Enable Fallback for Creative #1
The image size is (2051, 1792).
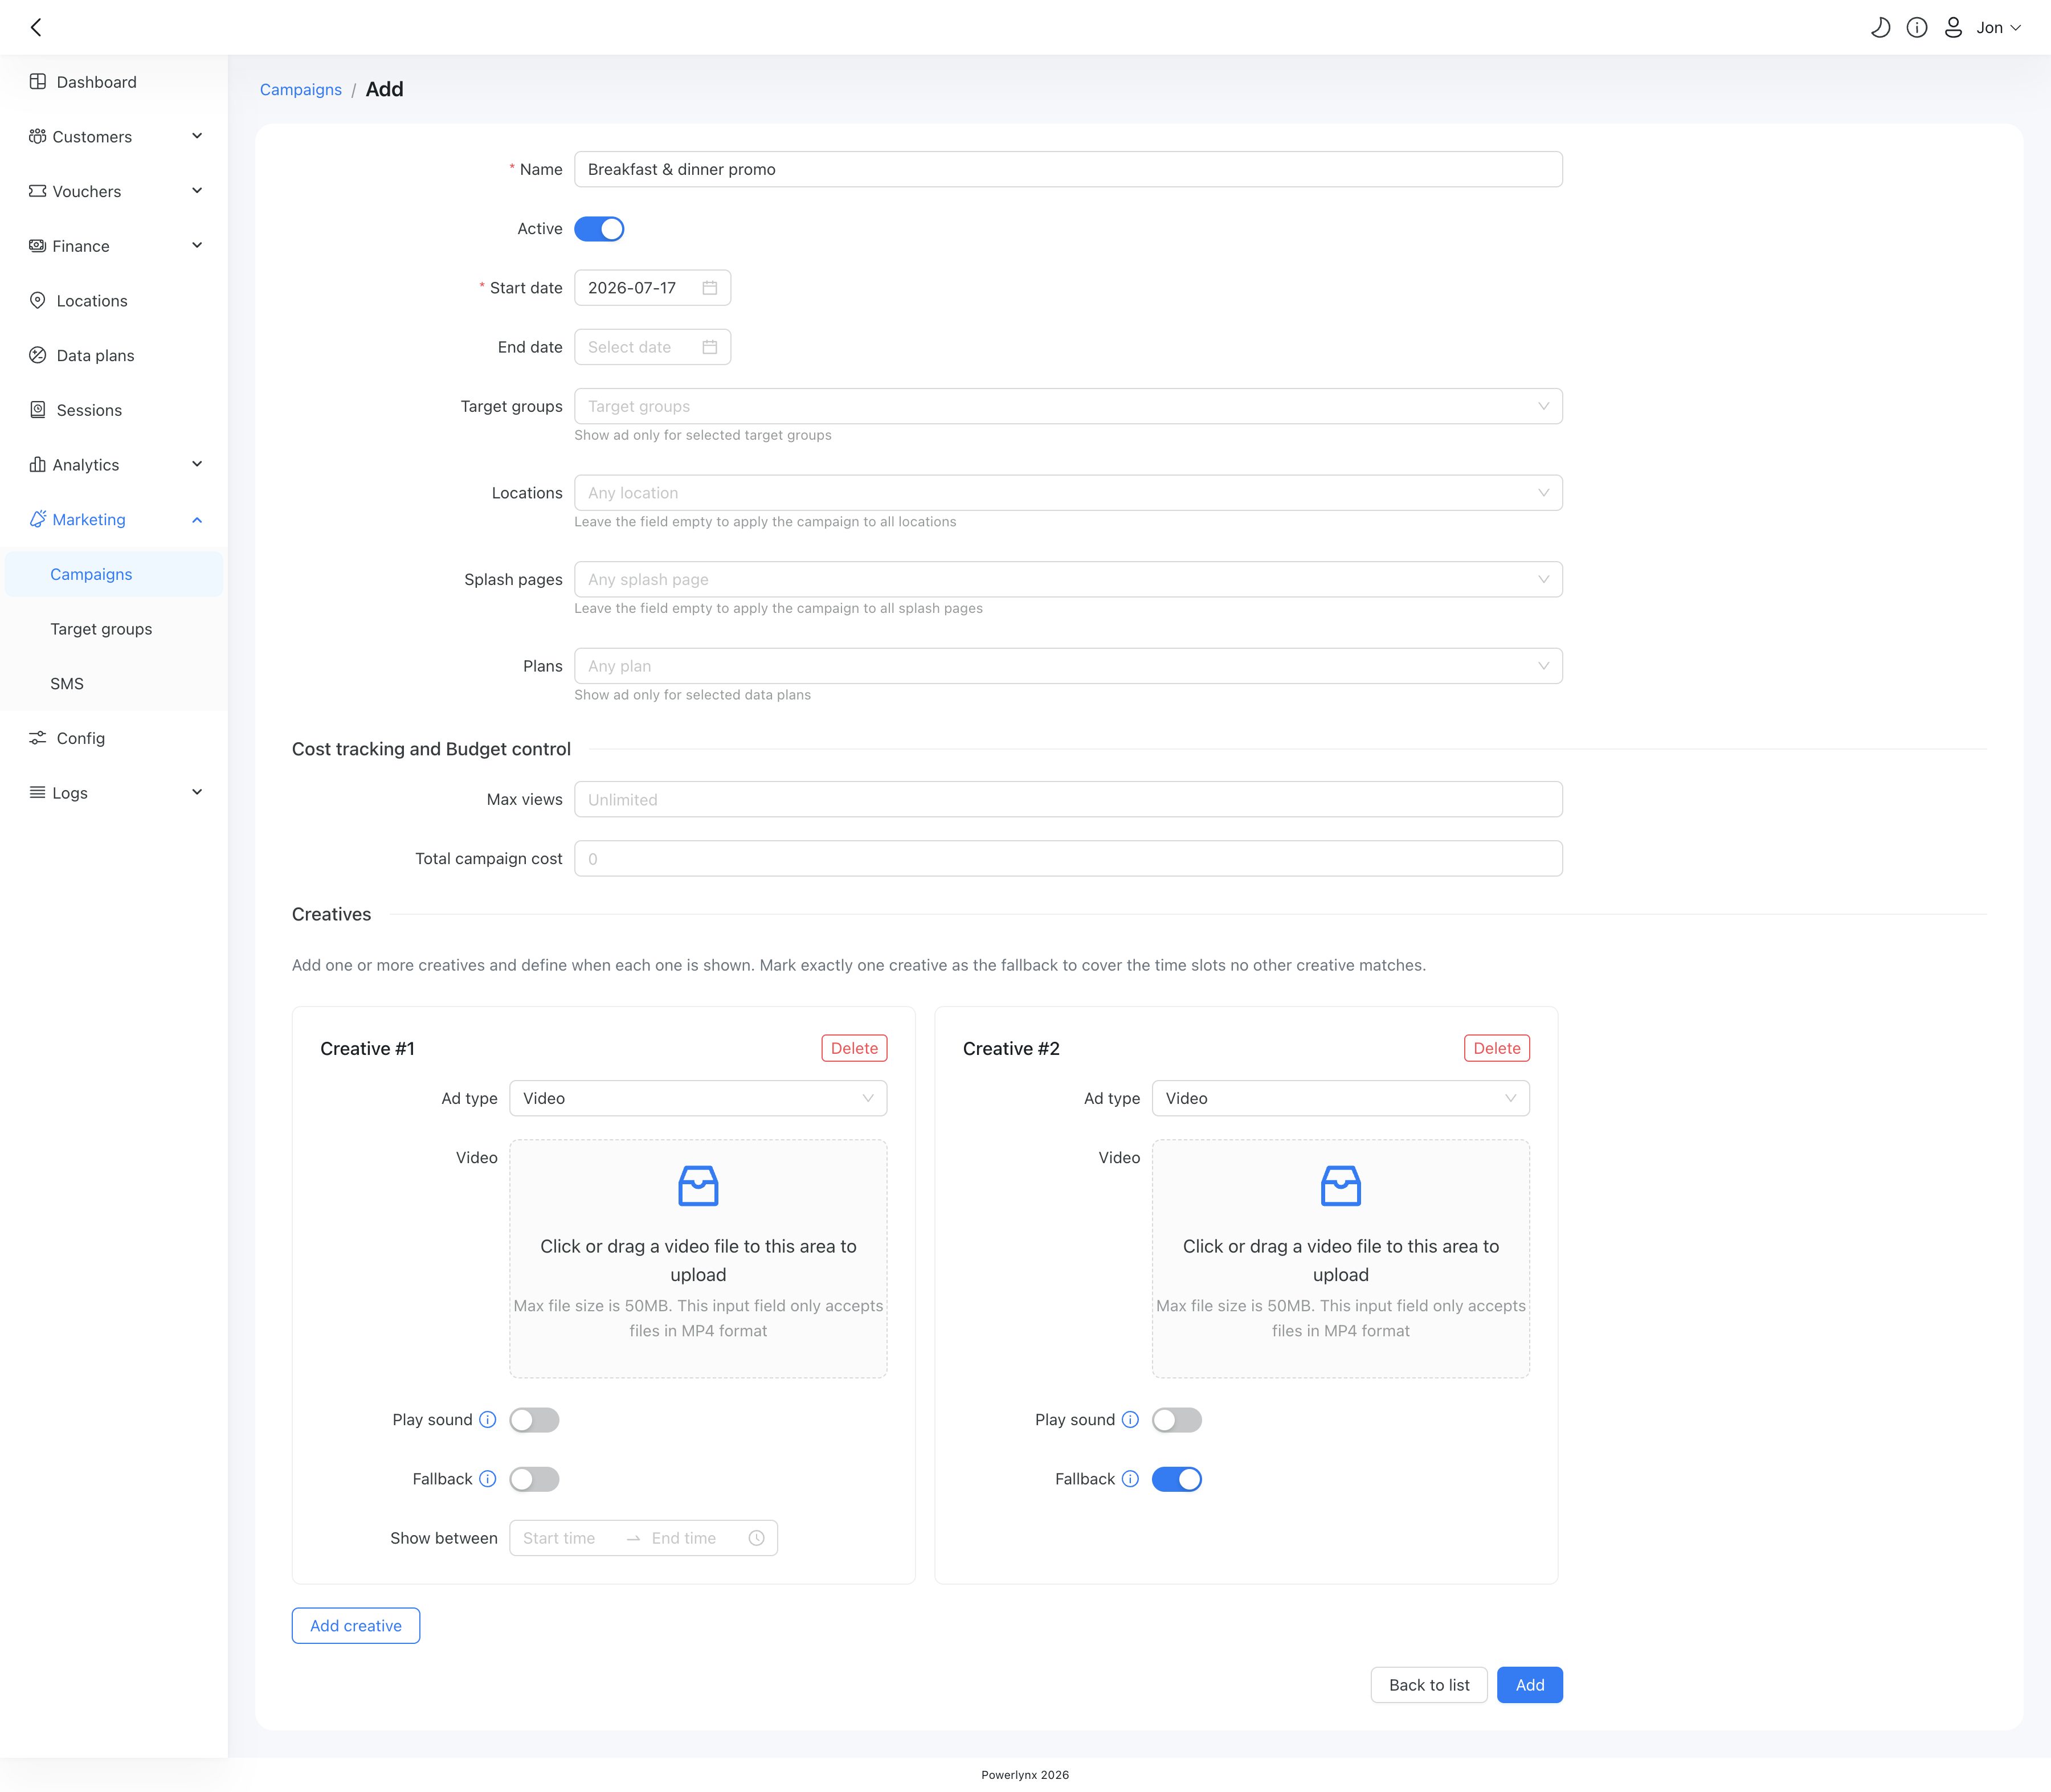click(534, 1479)
